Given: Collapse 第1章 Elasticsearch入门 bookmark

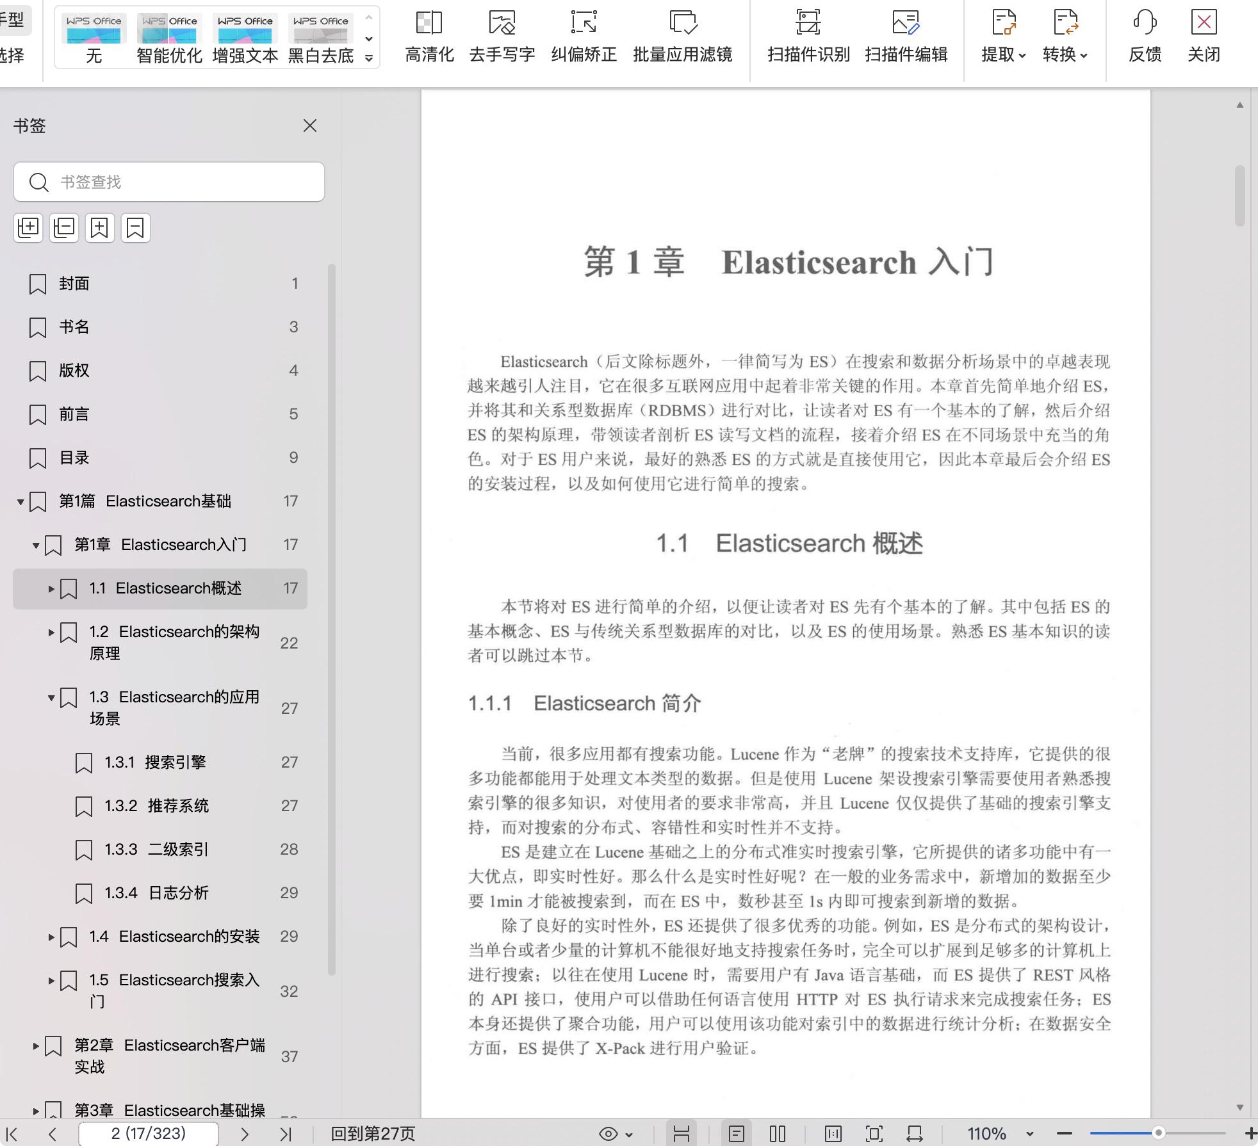Looking at the screenshot, I should point(36,545).
